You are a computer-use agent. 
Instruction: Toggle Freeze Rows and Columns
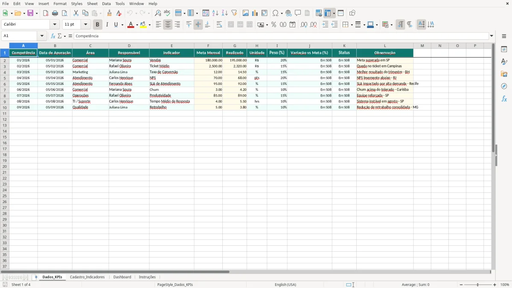point(328,13)
